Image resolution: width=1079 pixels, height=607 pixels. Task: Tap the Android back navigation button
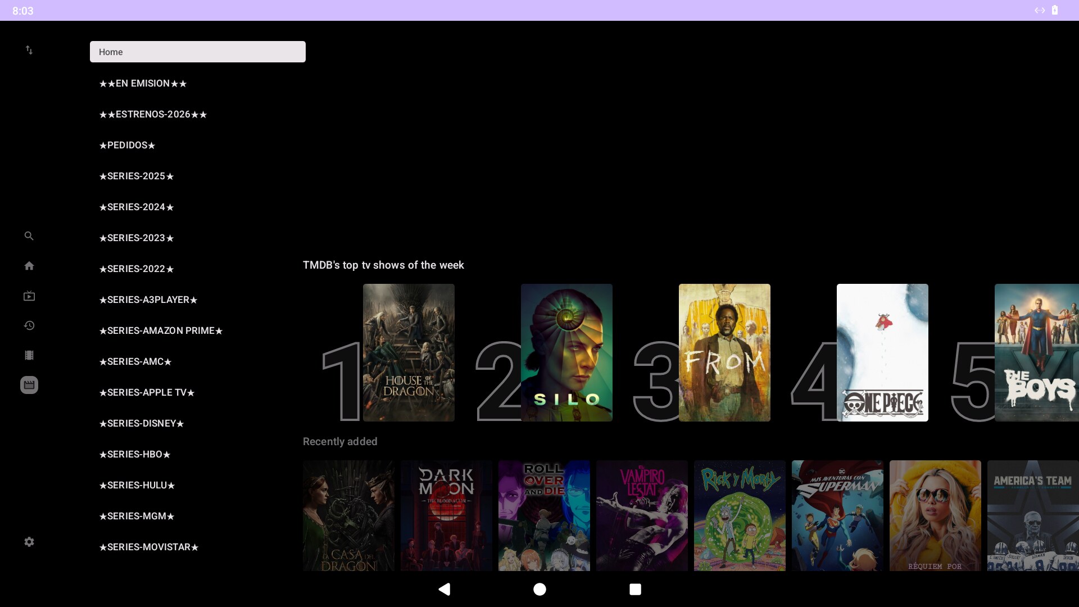(x=444, y=589)
